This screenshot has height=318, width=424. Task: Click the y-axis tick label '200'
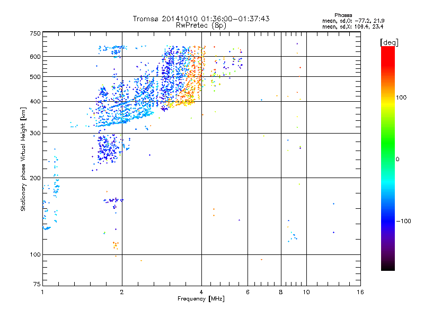click(36, 178)
